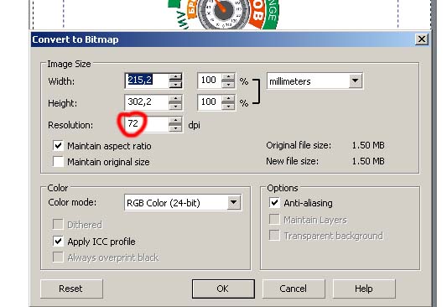Enable Maintain original size checkbox
The width and height of the screenshot is (447, 307).
click(x=58, y=162)
